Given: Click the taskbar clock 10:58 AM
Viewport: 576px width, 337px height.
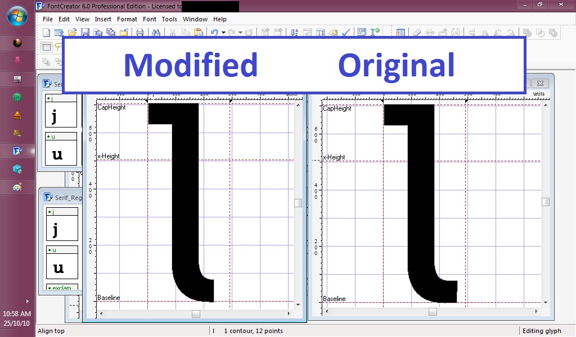Looking at the screenshot, I should point(17,314).
